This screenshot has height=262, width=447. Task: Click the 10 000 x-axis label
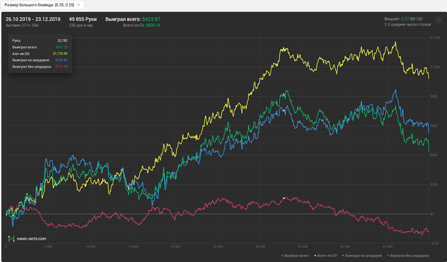click(x=91, y=247)
